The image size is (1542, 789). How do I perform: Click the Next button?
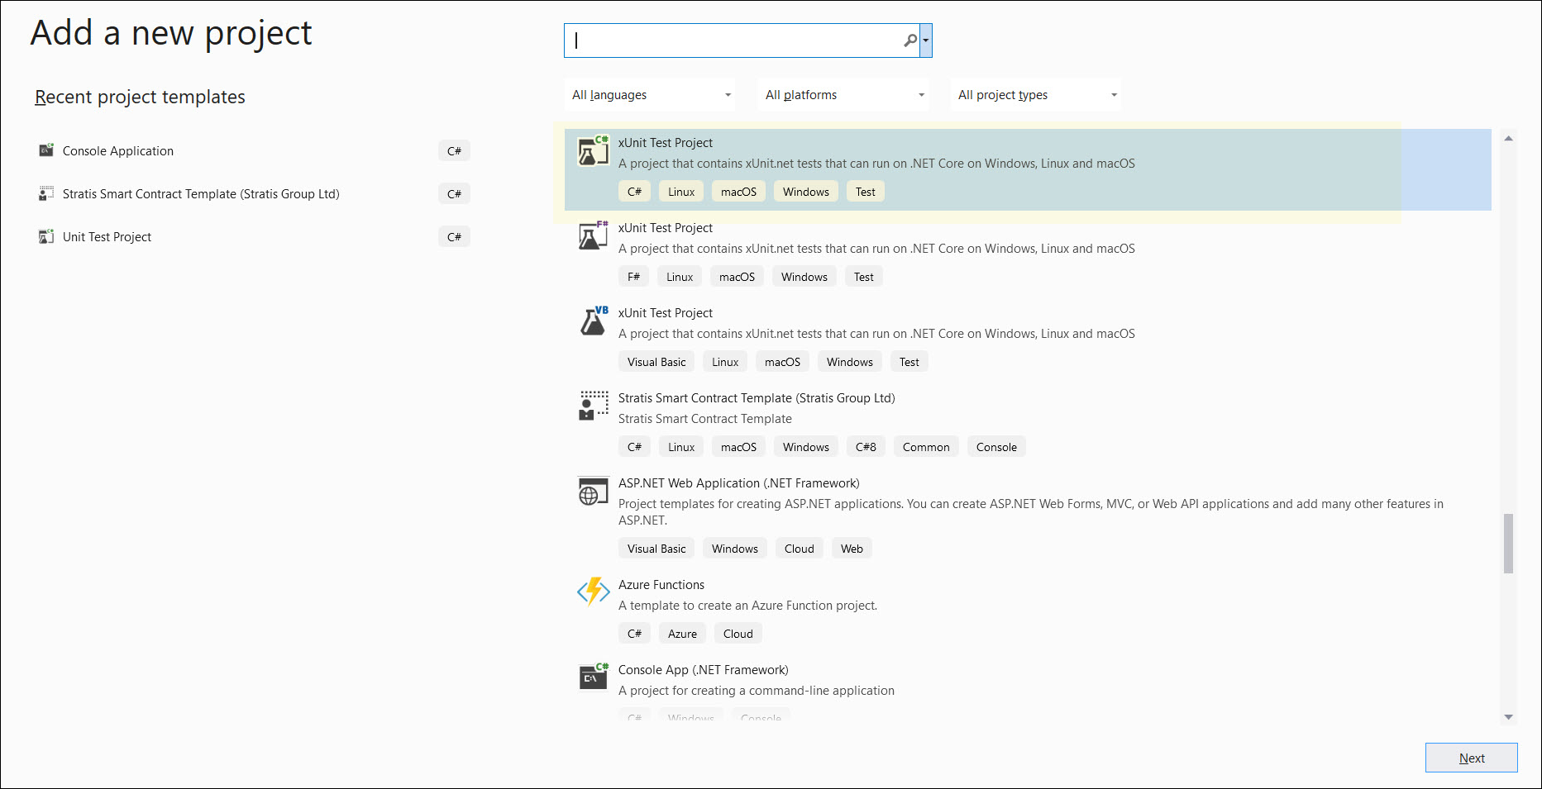tap(1472, 758)
